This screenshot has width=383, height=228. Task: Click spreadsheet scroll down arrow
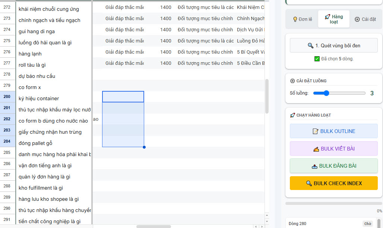coord(266,221)
